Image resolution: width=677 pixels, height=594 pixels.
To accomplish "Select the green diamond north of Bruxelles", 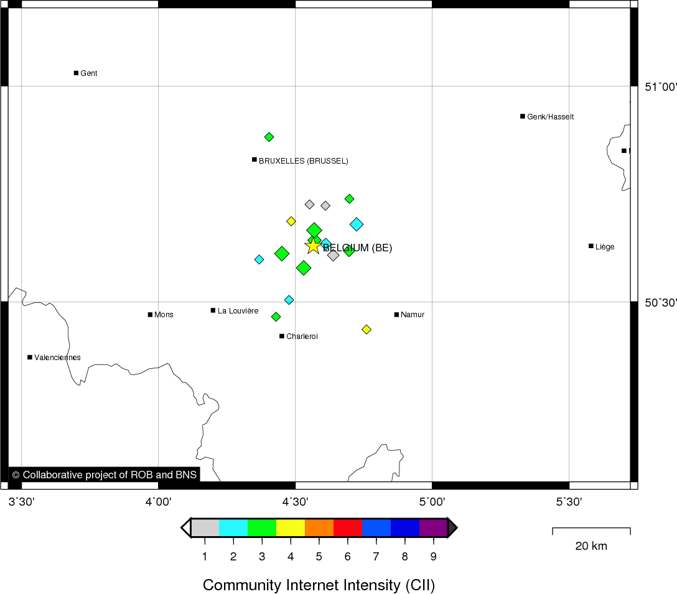I will coord(269,137).
